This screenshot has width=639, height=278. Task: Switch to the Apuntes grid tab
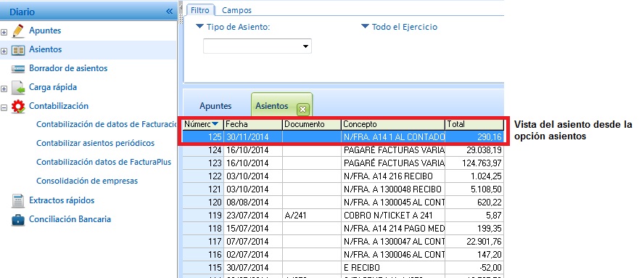pos(215,106)
